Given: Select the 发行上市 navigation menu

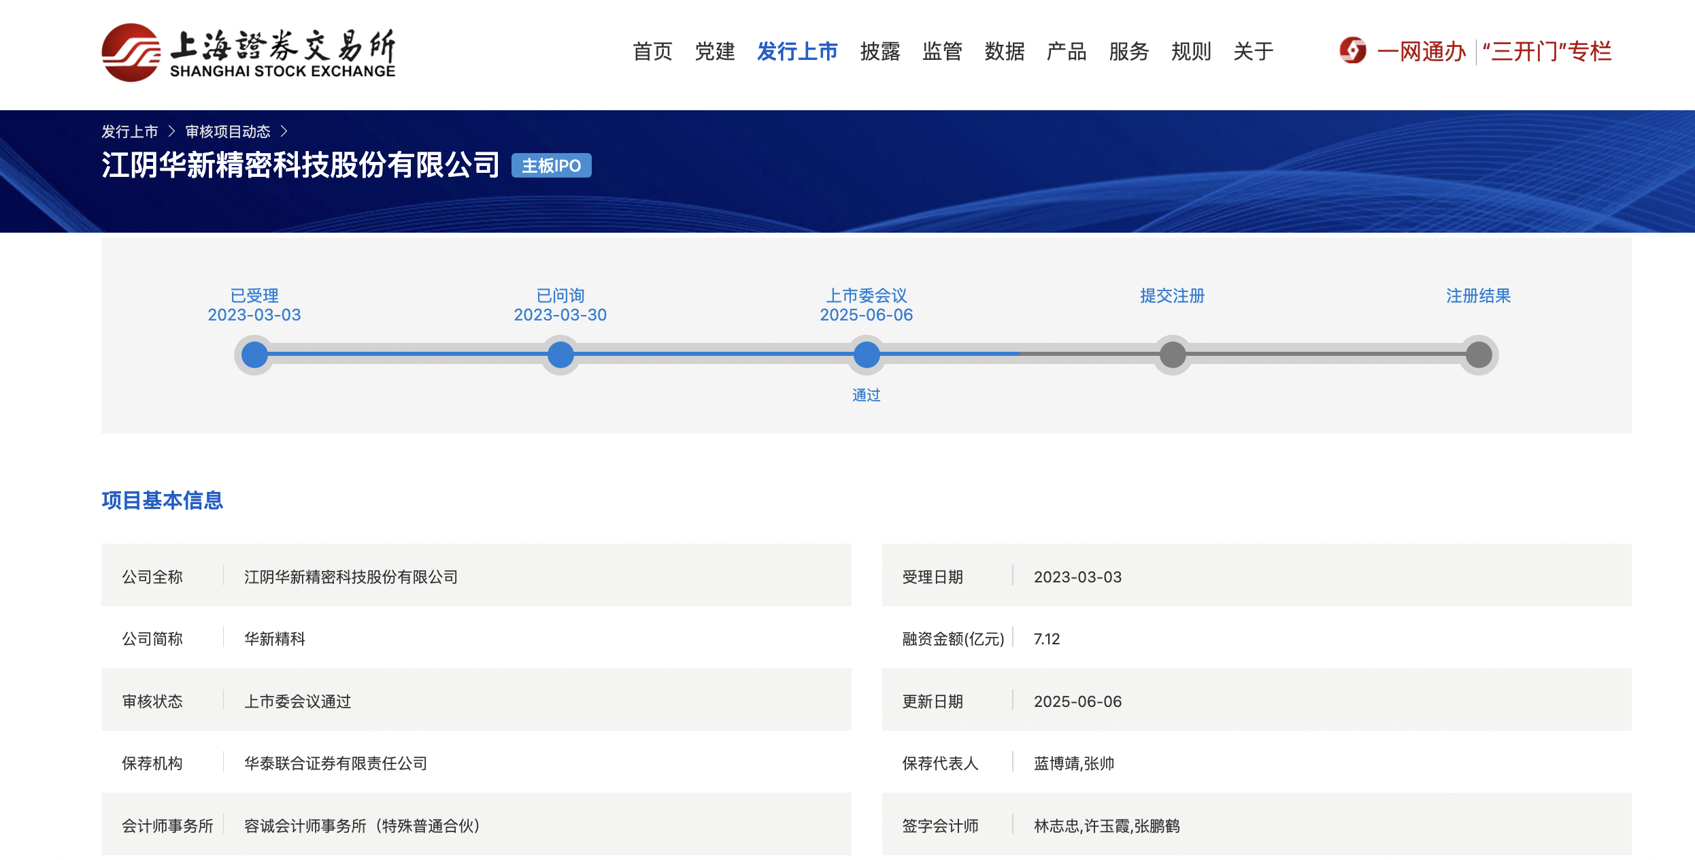Looking at the screenshot, I should point(797,51).
